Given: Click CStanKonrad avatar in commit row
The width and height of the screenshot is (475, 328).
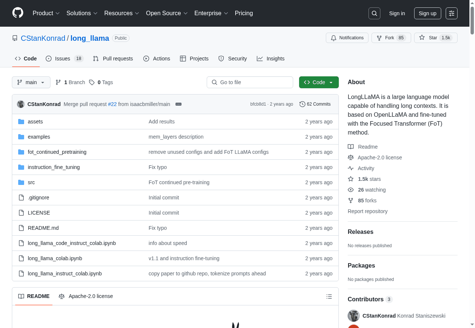Looking at the screenshot, I should click(x=21, y=104).
